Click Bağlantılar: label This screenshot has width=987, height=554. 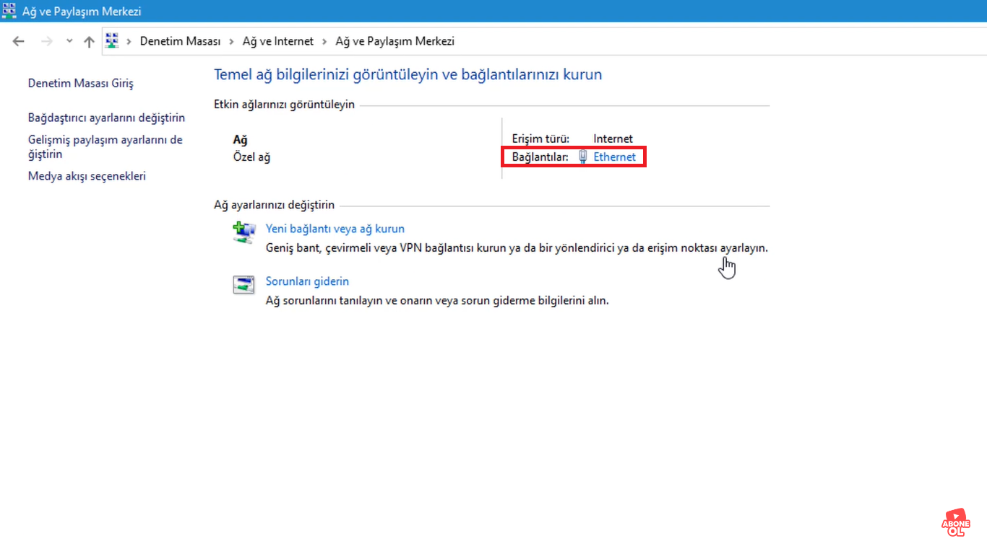(540, 157)
